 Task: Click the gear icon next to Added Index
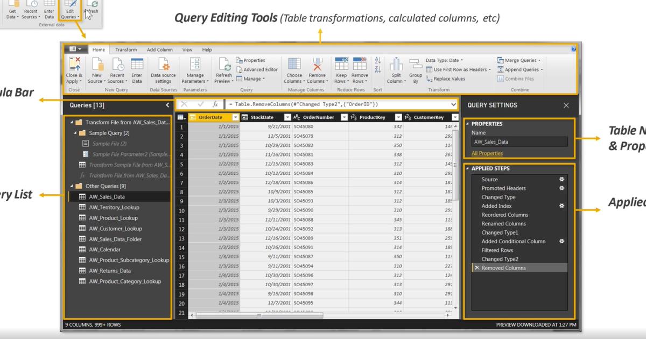[x=561, y=206]
